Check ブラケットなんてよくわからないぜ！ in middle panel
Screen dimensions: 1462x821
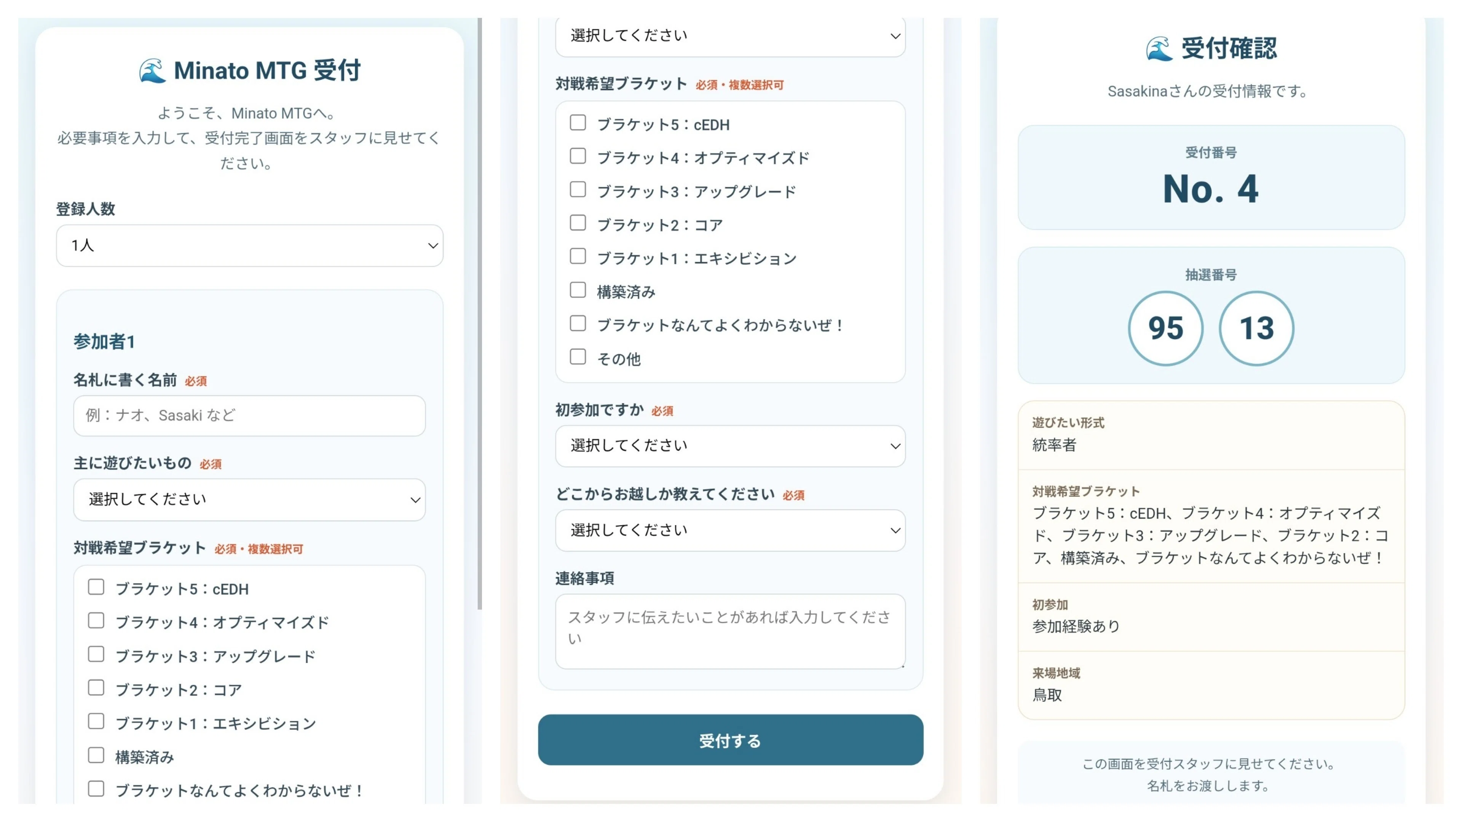578,323
